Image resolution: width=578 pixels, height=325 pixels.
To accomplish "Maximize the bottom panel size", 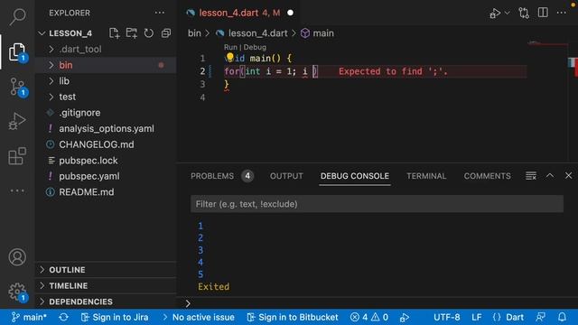I will click(550, 176).
